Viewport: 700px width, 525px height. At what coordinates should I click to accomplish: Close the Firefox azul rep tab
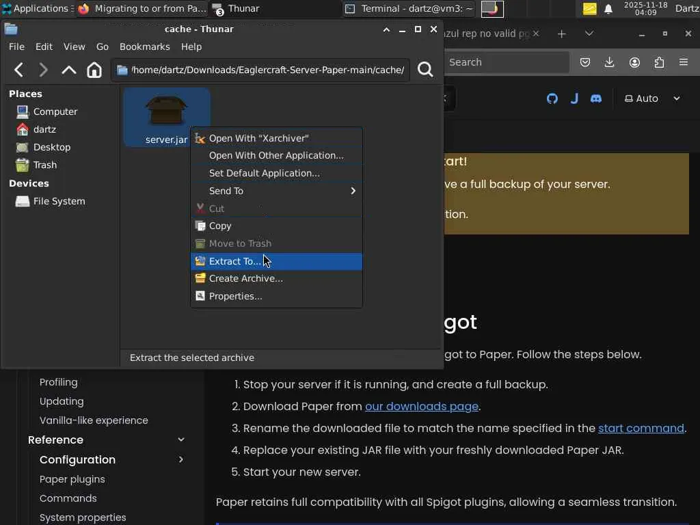click(x=536, y=33)
